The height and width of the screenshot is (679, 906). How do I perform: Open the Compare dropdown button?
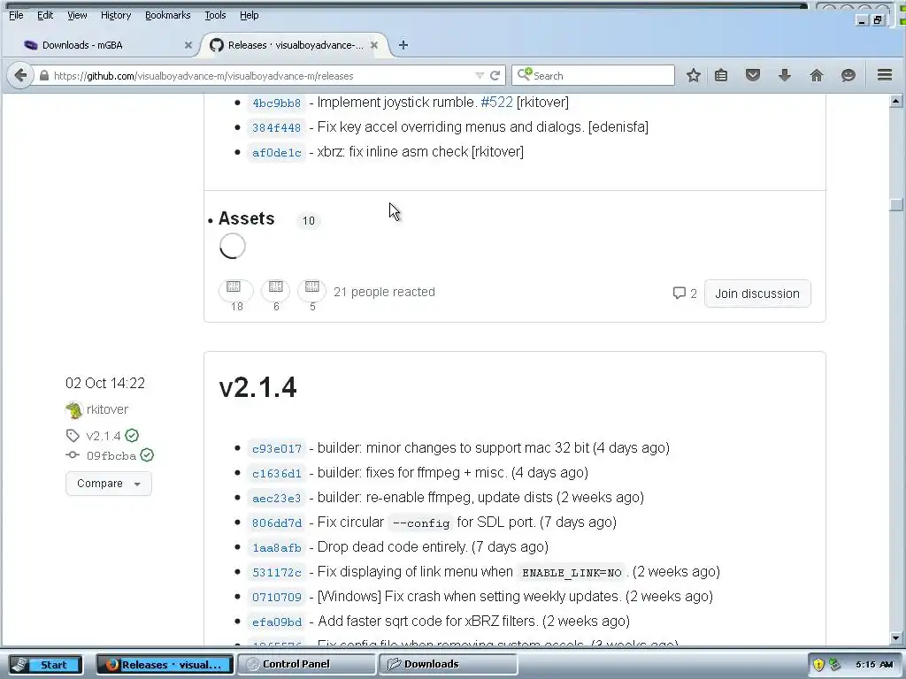click(x=109, y=484)
